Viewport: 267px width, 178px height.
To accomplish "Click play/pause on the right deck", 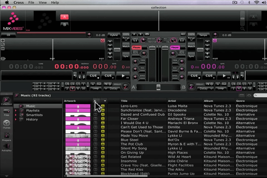I will (224, 76).
